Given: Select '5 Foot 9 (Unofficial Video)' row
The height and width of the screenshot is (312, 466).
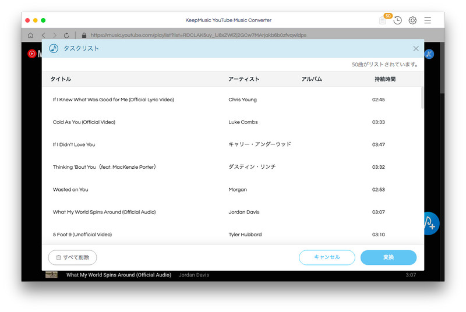Looking at the screenshot, I should click(232, 235).
